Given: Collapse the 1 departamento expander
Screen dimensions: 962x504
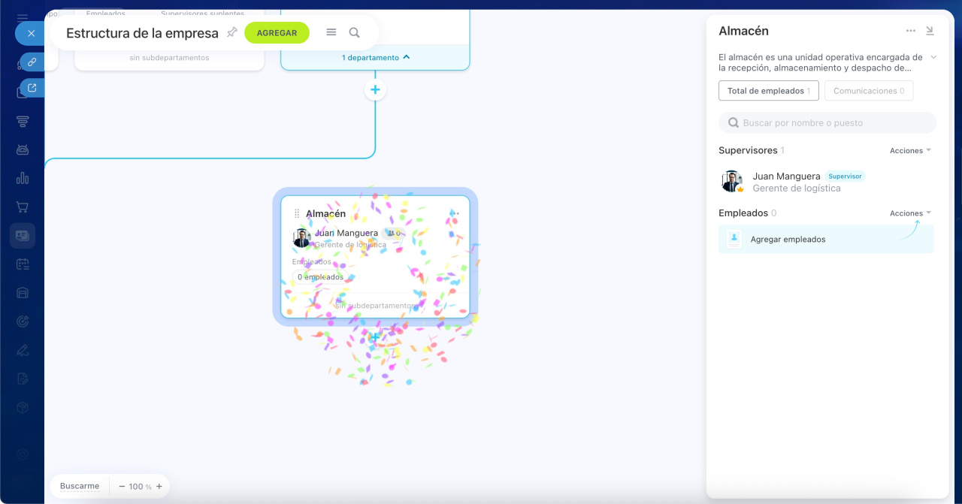Looking at the screenshot, I should 375,57.
